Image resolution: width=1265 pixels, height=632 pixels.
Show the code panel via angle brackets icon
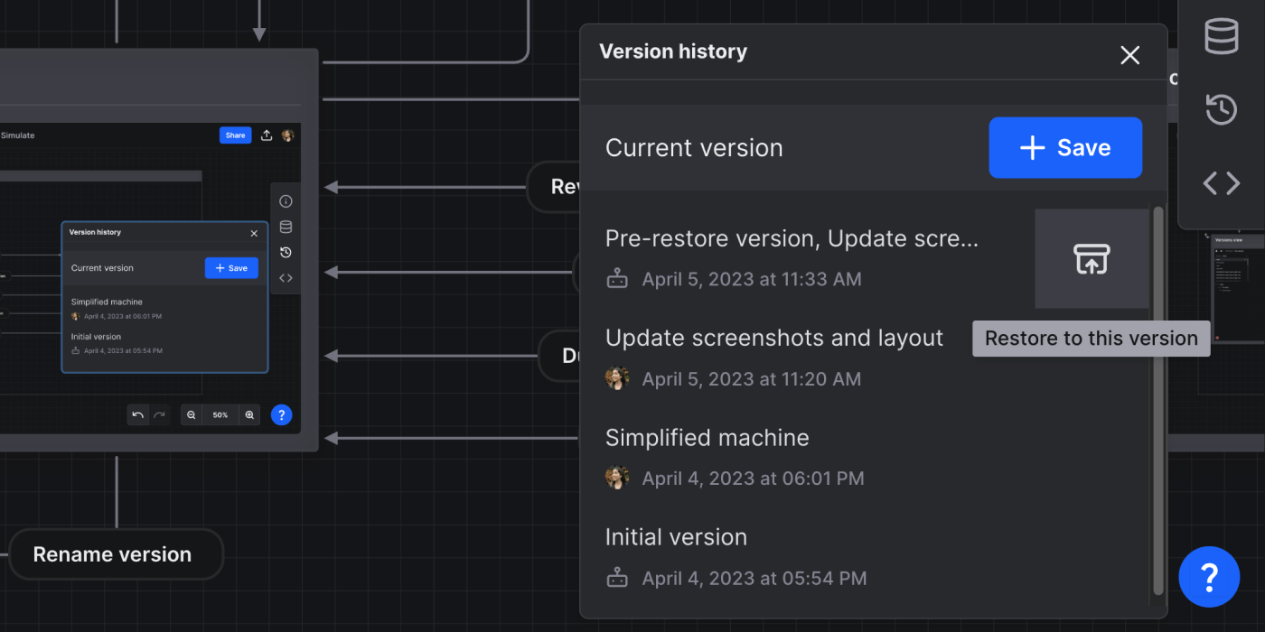1221,183
